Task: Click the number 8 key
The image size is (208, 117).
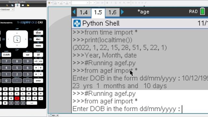Action: pos(17,61)
